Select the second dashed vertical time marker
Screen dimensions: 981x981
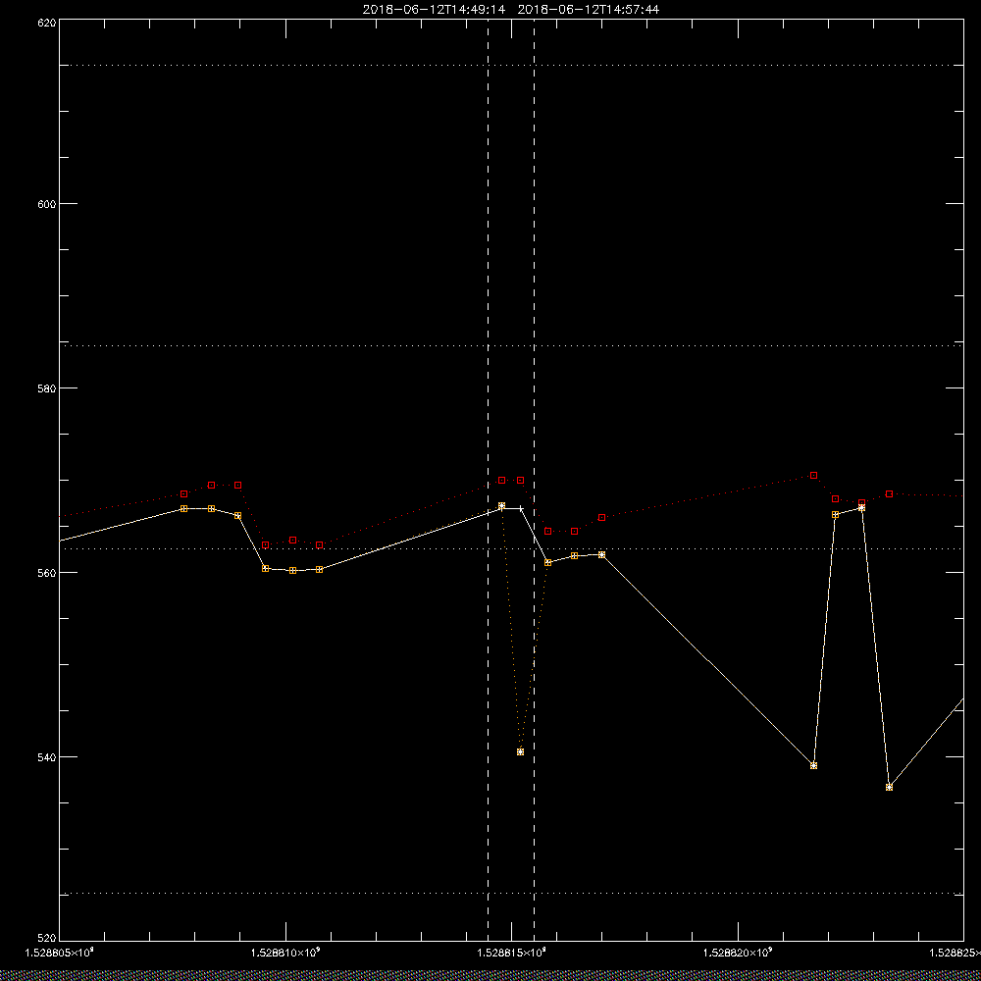[x=534, y=479]
